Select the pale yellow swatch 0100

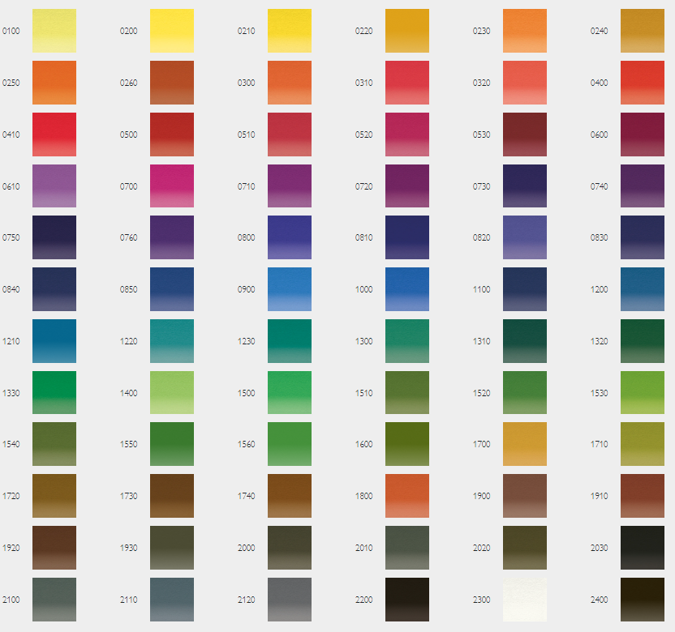54,31
